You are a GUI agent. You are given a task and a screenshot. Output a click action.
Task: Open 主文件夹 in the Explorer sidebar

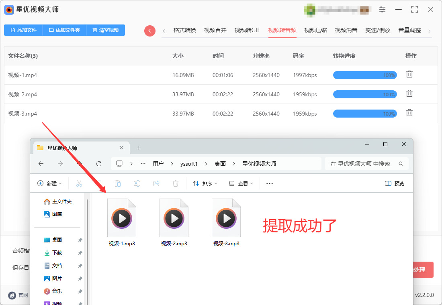point(58,201)
